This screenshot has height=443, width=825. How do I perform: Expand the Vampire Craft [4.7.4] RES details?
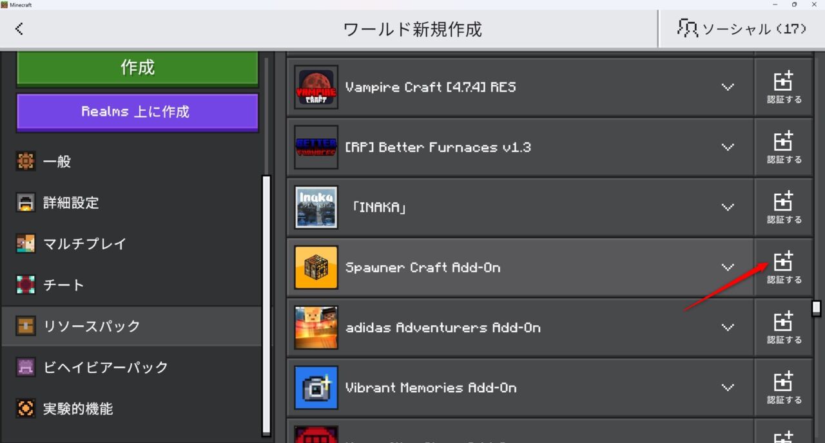click(x=728, y=87)
